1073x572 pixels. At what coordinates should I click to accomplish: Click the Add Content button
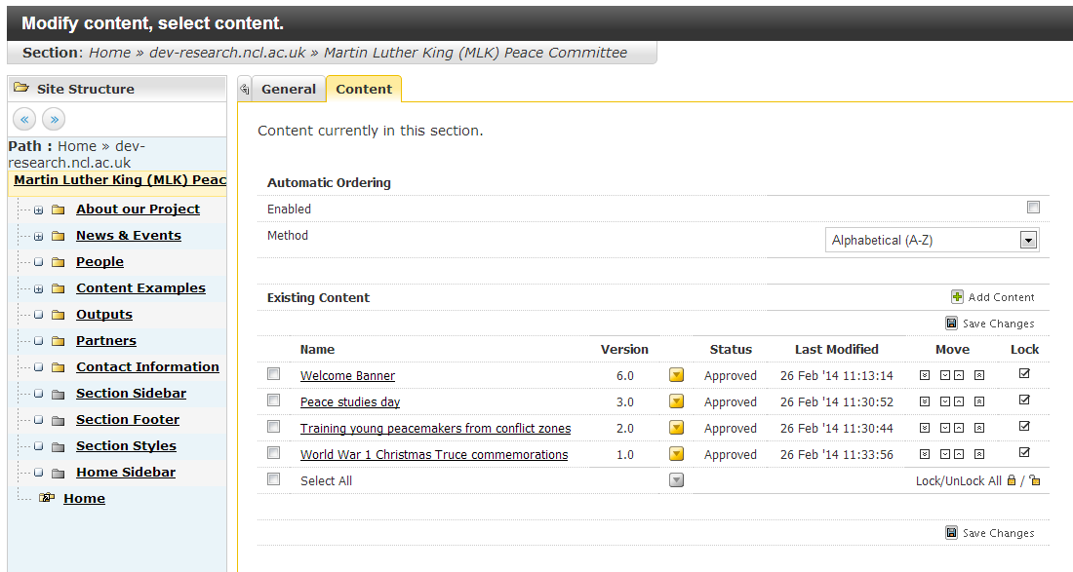(993, 297)
